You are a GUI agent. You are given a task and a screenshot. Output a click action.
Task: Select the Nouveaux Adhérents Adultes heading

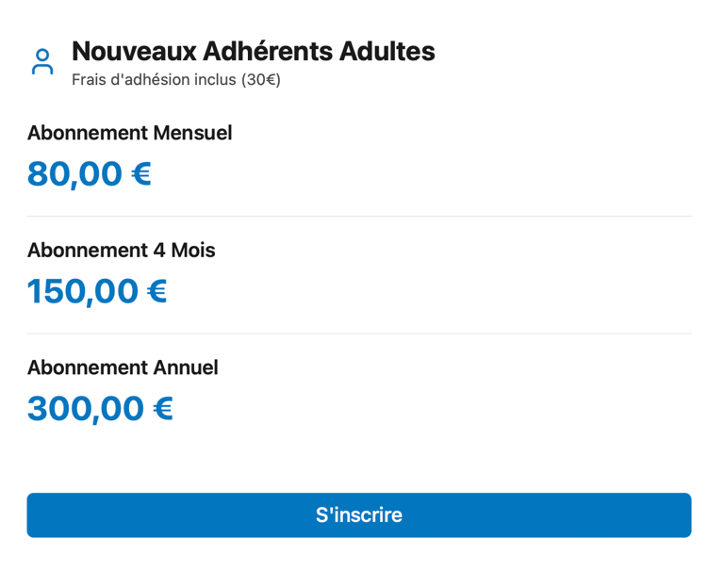tap(253, 51)
